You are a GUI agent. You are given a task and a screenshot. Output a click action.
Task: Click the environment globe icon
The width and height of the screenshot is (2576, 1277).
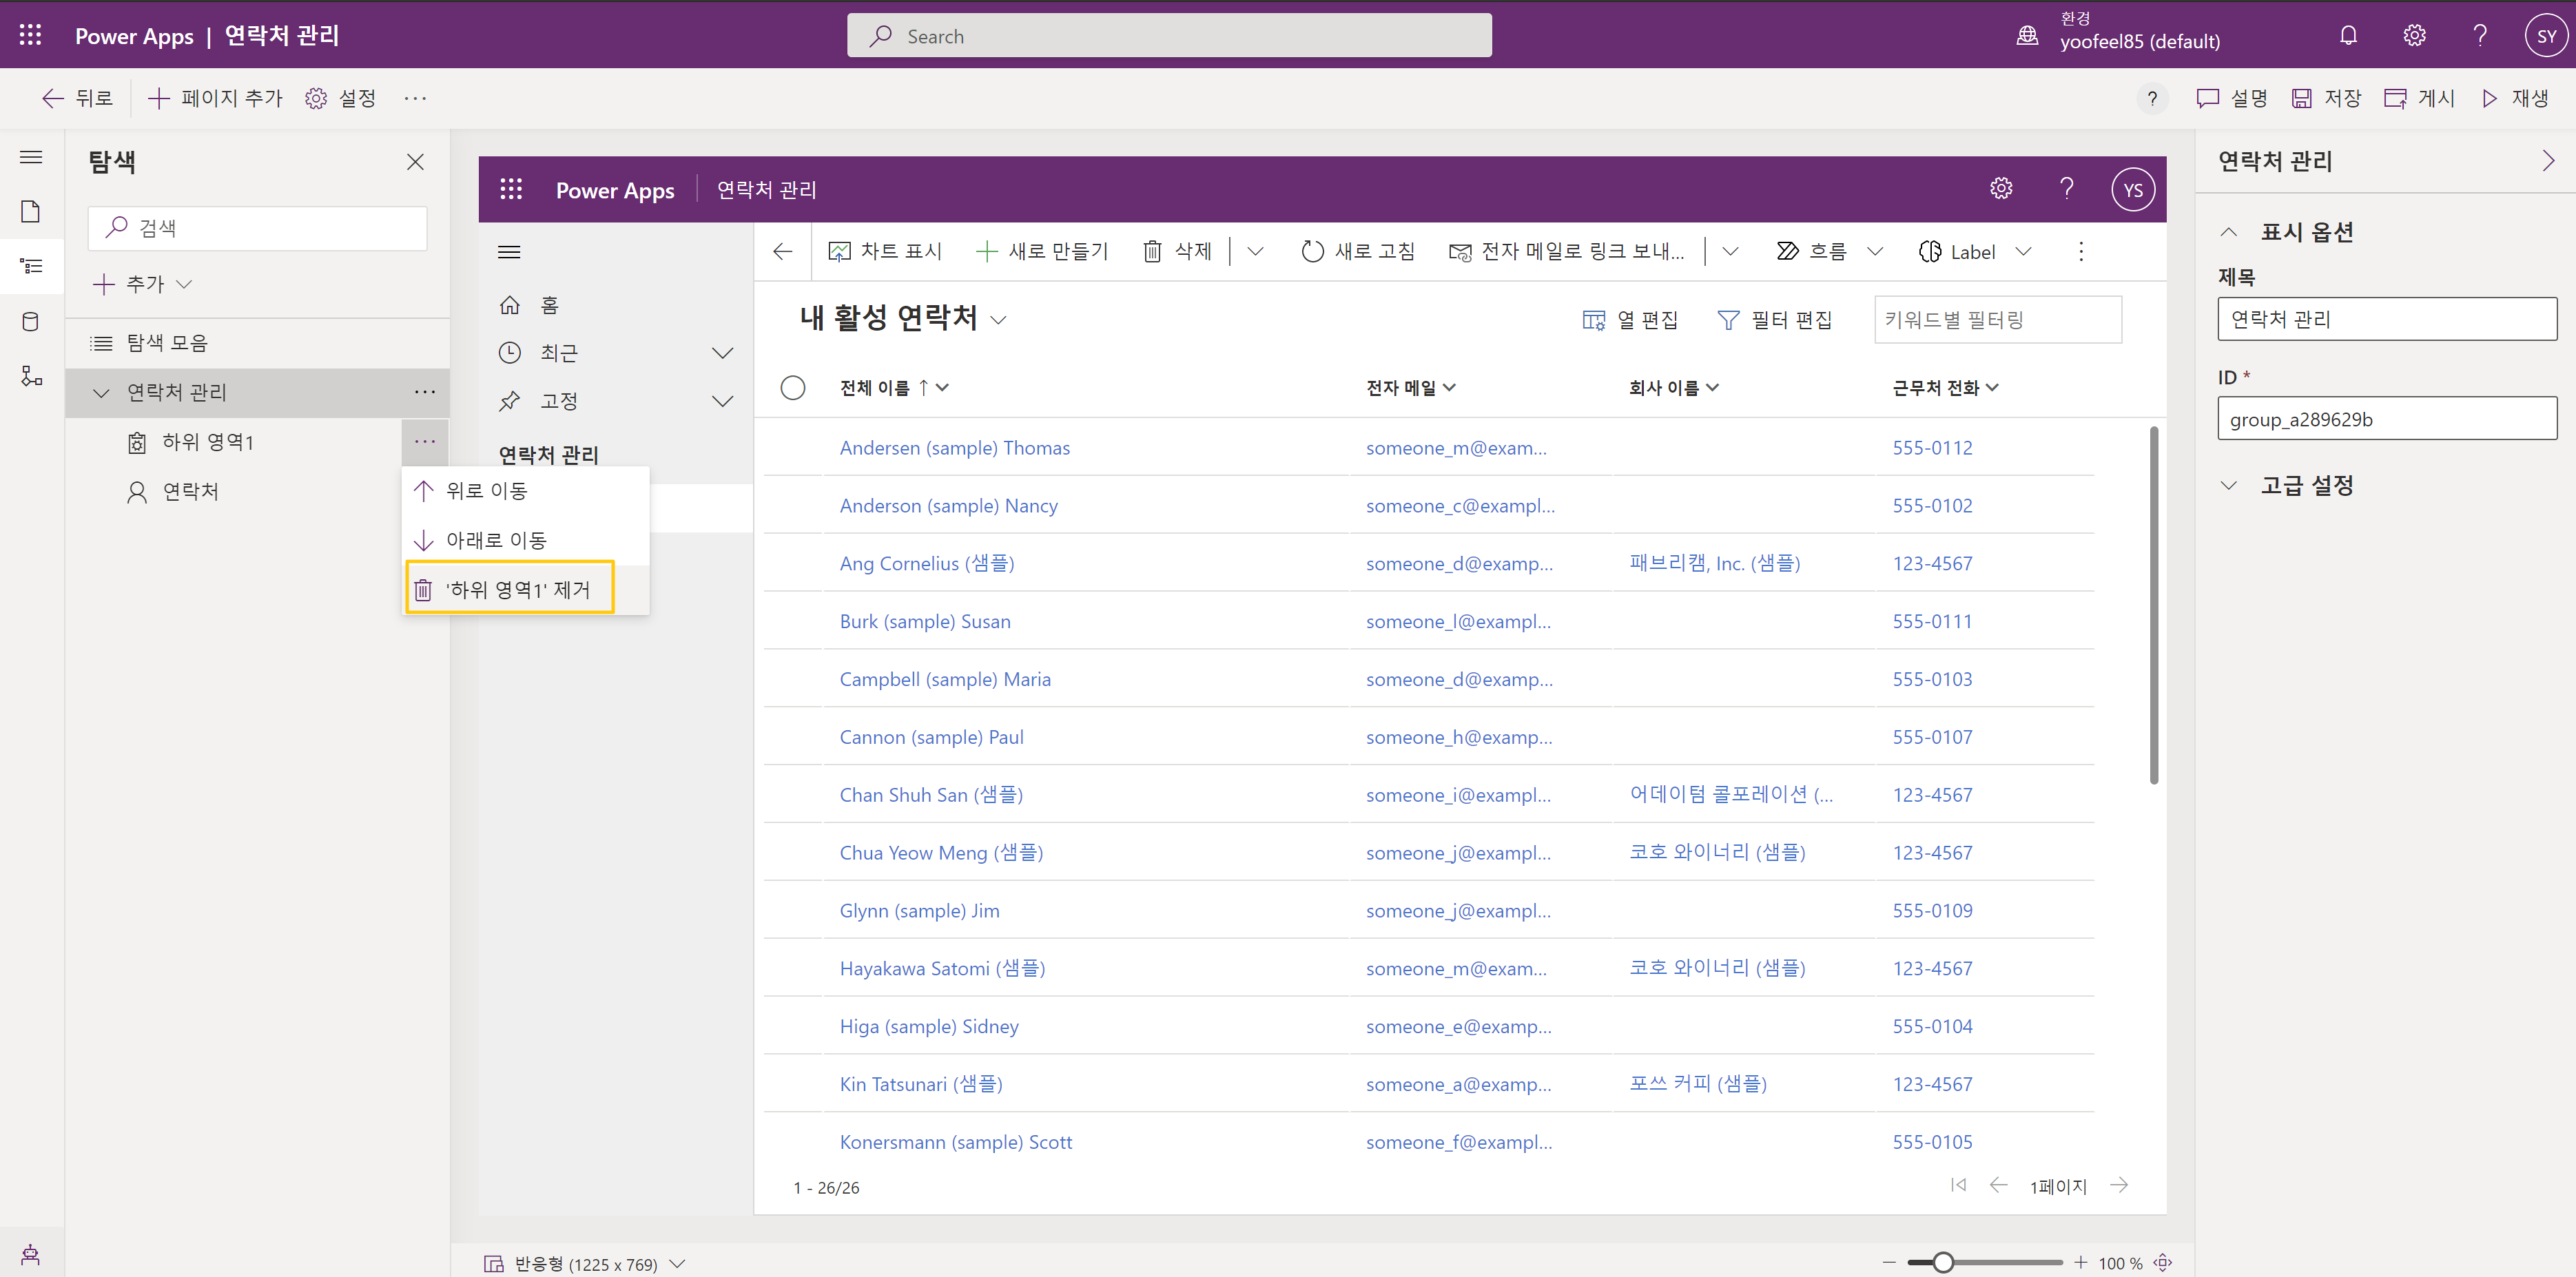pos(2027,36)
